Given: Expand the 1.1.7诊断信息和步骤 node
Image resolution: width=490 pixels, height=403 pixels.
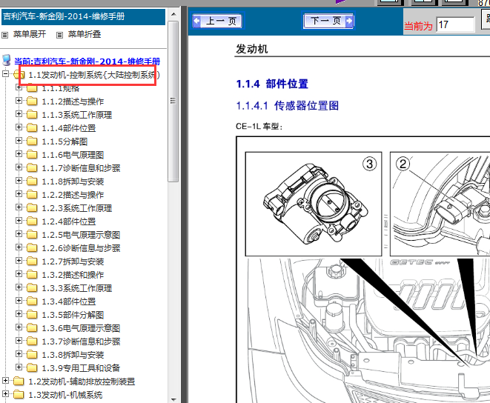Looking at the screenshot, I should click(x=19, y=167).
